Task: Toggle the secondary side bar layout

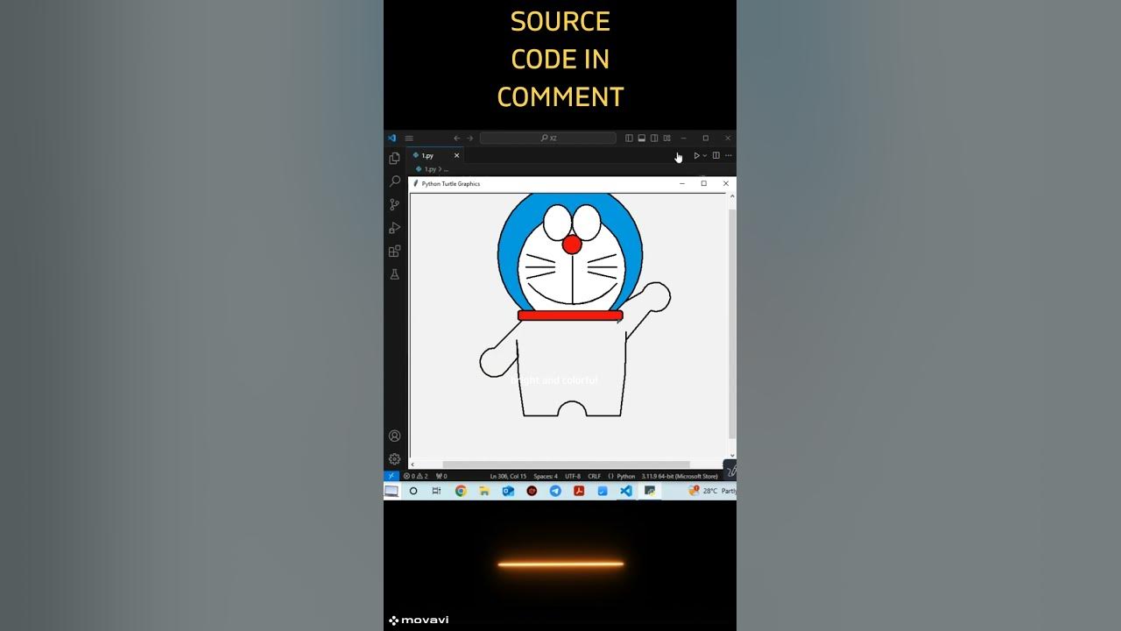Action: point(653,138)
